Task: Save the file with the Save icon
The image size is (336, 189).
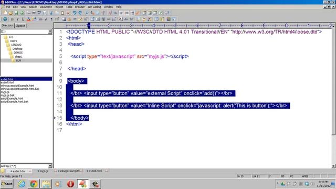Action: [x=16, y=13]
